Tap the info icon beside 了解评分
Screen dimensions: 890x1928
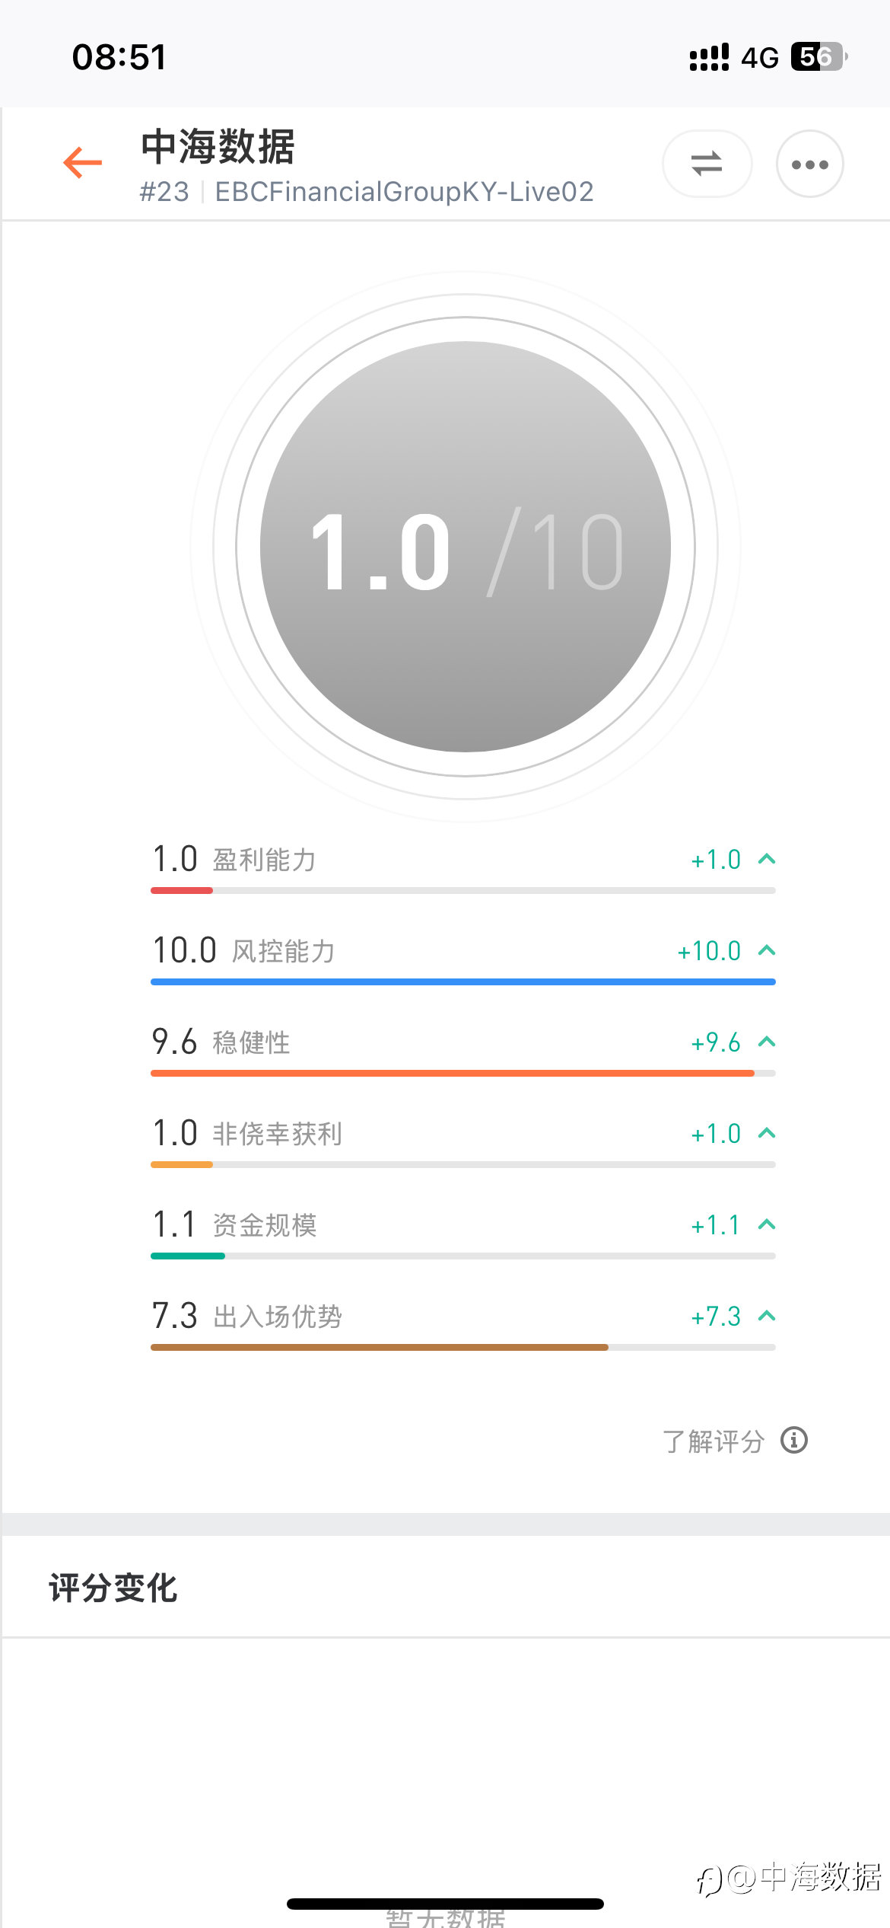(794, 1440)
